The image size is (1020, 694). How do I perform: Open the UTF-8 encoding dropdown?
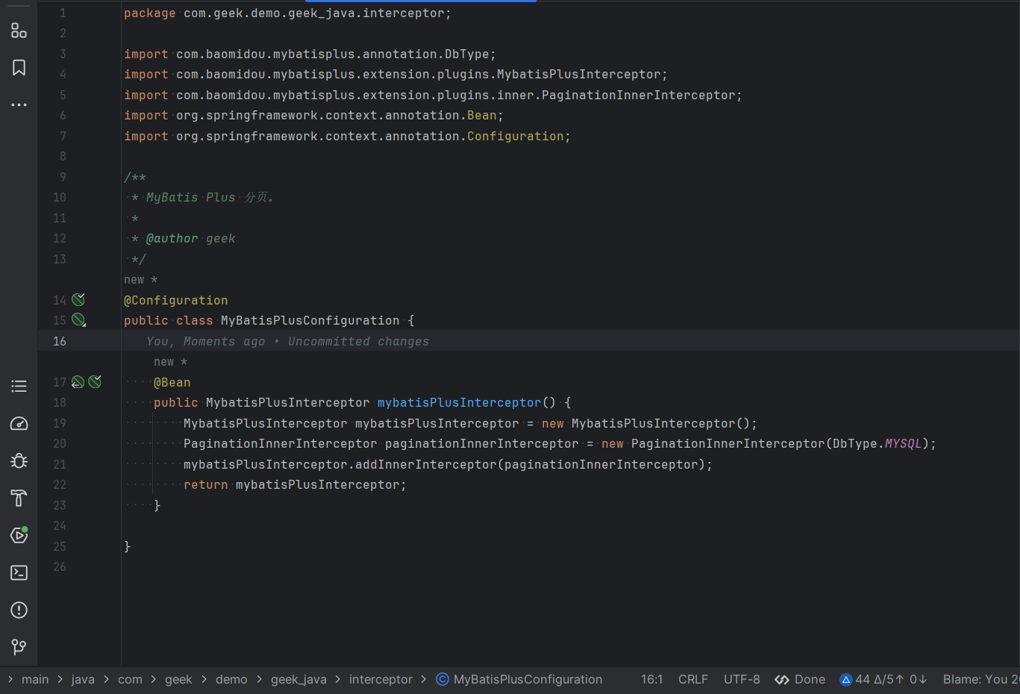(x=741, y=679)
